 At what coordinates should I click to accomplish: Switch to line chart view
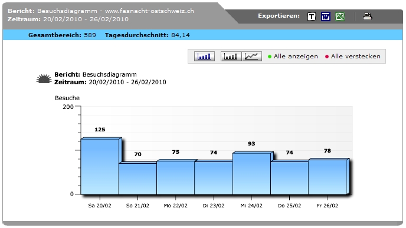click(251, 57)
